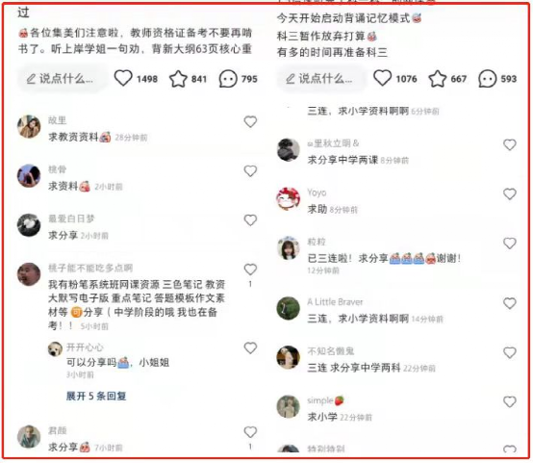
Task: Open username 不知名懒鬼 profile
Action: pyautogui.click(x=331, y=351)
